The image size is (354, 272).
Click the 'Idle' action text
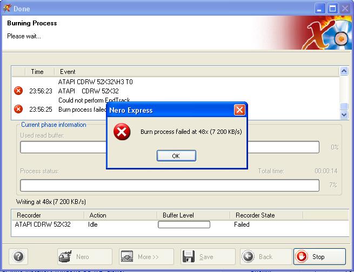click(93, 225)
